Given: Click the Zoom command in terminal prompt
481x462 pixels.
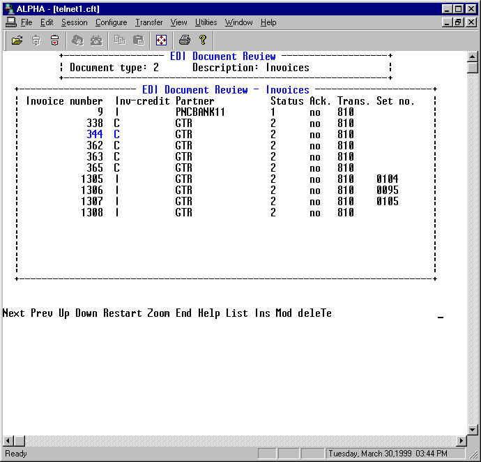Looking at the screenshot, I should click(158, 313).
